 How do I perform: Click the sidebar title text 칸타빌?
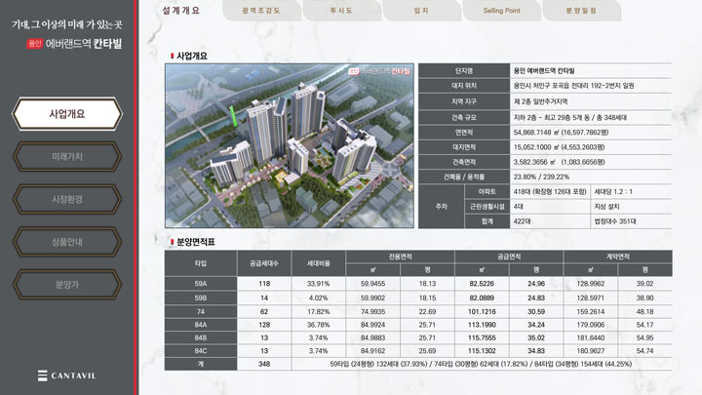click(107, 44)
